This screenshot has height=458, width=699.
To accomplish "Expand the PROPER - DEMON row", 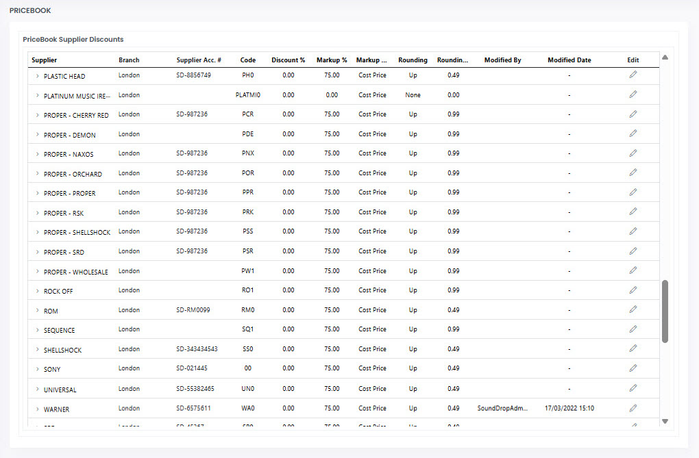I will tap(37, 135).
